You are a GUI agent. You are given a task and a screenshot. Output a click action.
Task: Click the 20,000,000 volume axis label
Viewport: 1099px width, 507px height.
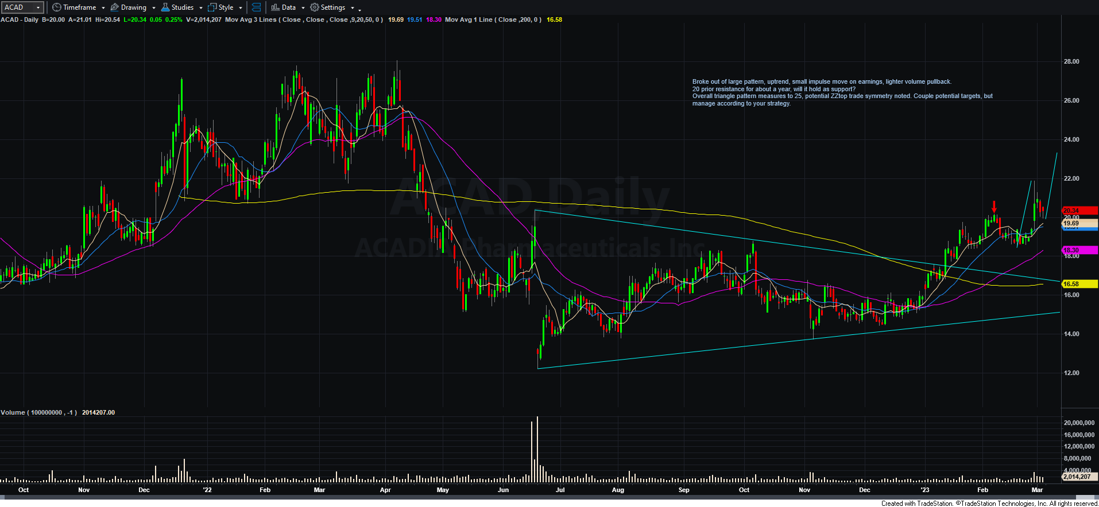pyautogui.click(x=1079, y=423)
